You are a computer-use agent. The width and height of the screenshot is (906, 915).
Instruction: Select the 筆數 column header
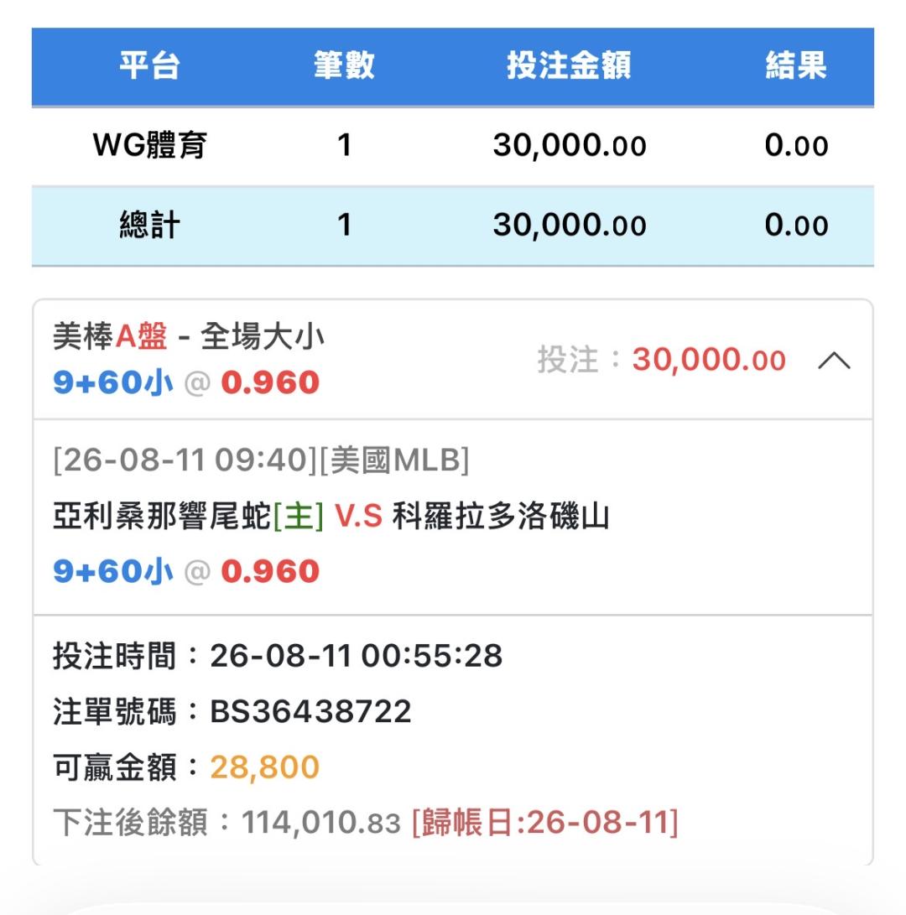coord(344,65)
